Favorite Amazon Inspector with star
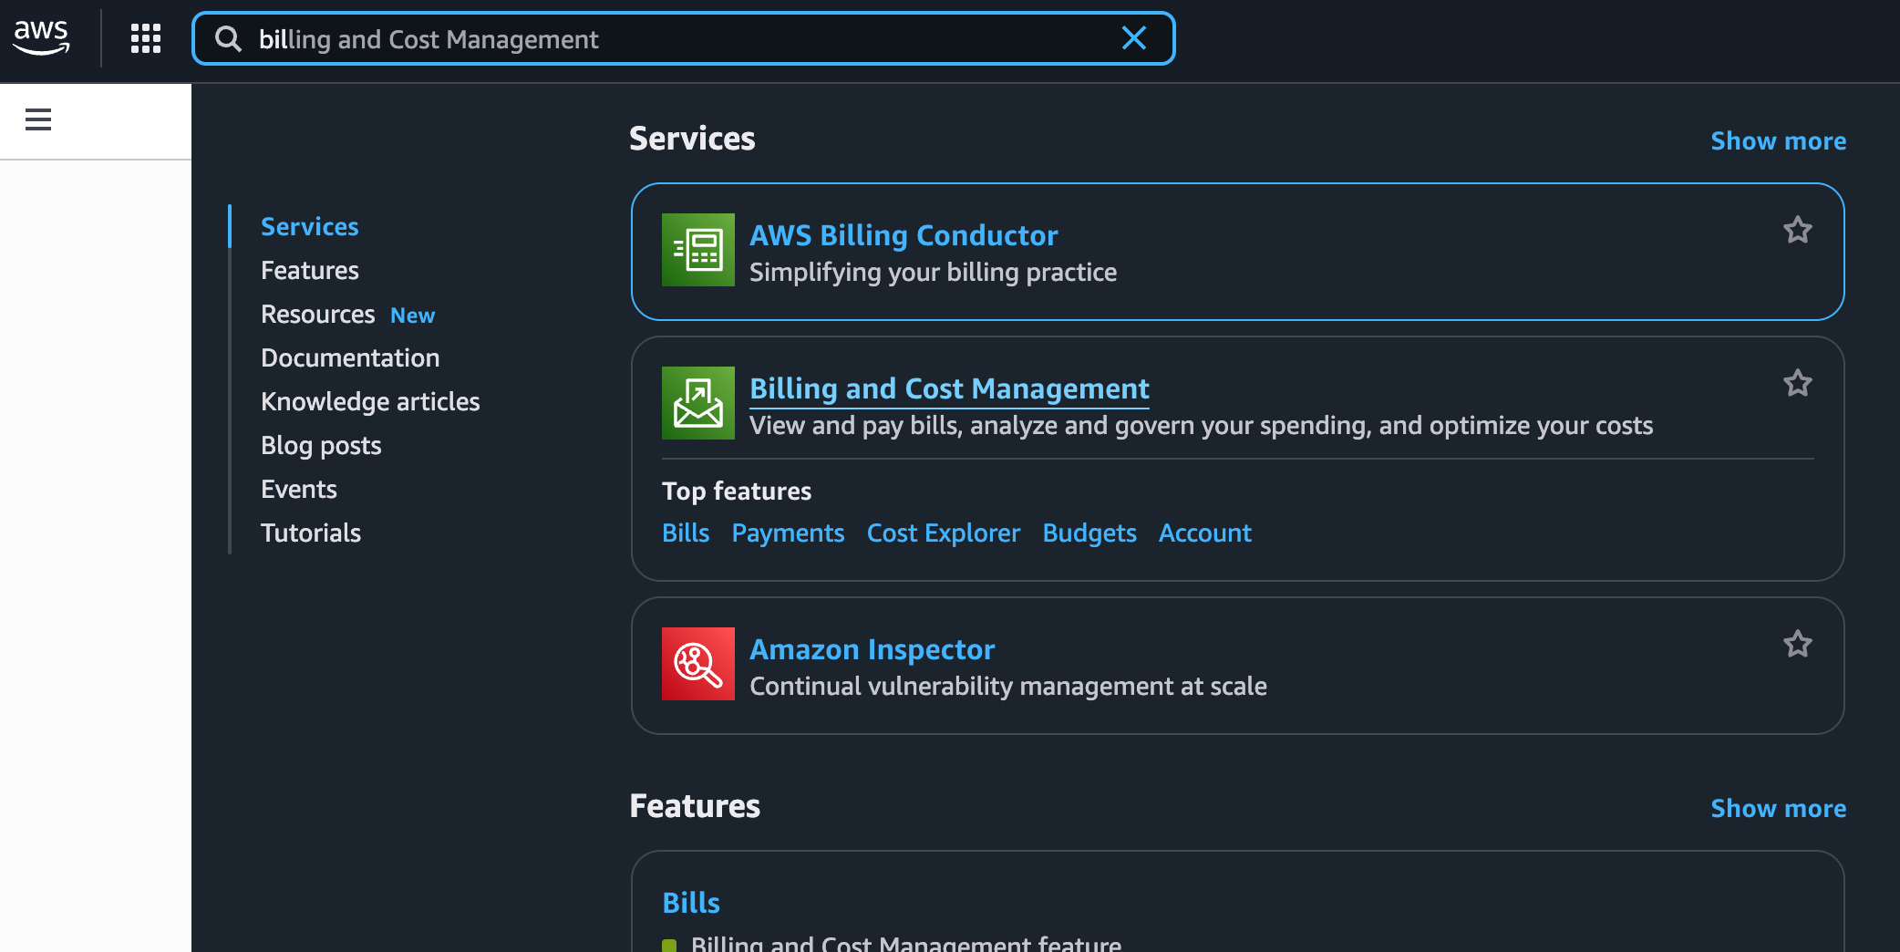Image resolution: width=1900 pixels, height=952 pixels. pos(1798,644)
